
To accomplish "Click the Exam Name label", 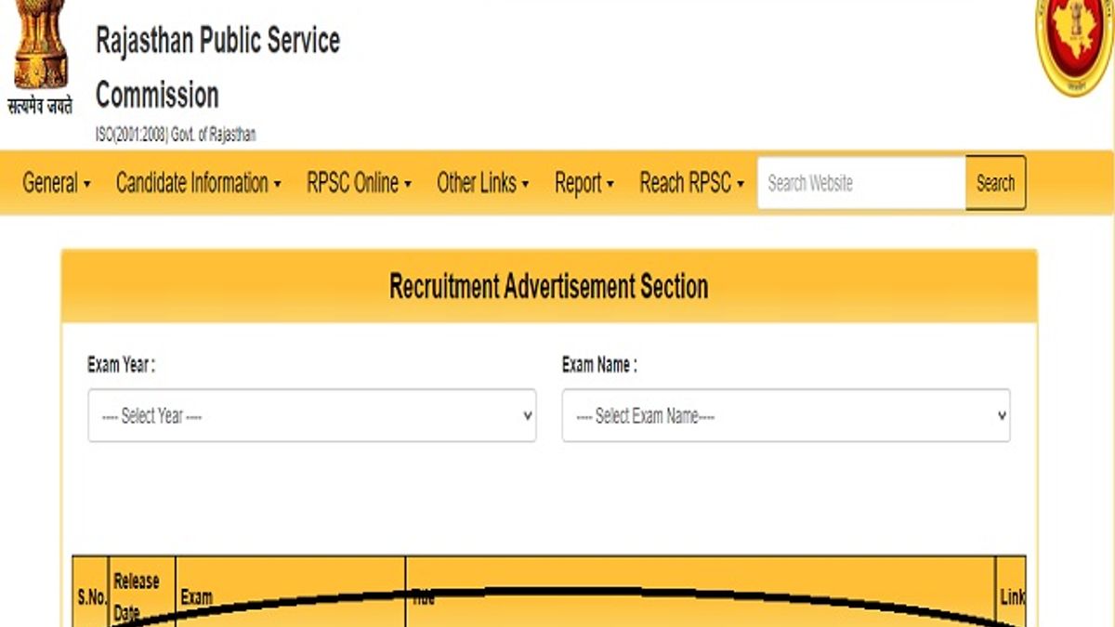I will click(599, 365).
